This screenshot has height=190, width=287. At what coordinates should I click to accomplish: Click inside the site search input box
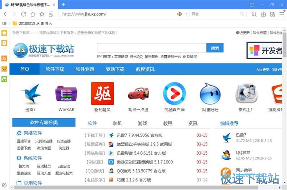point(152,48)
